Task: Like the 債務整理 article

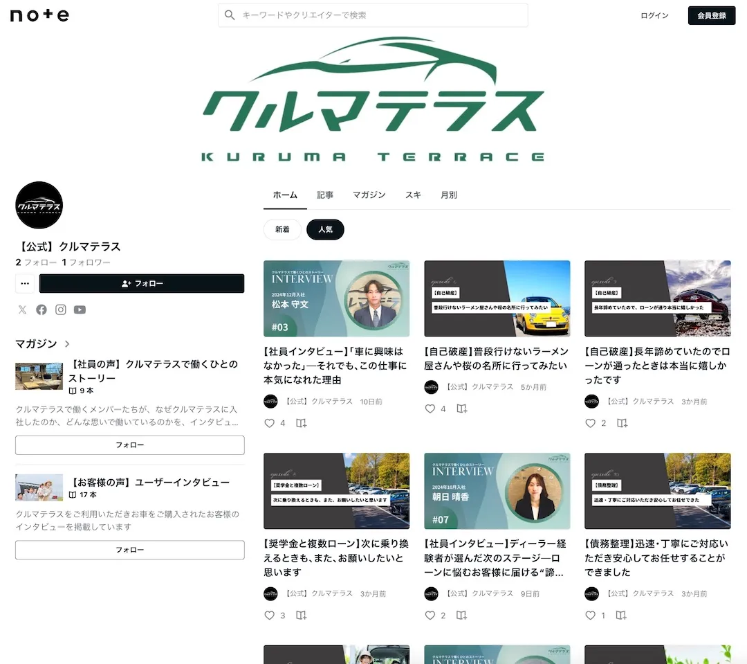Action: tap(590, 616)
